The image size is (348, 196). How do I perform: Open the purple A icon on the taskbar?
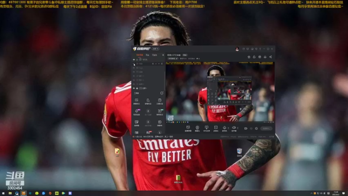(x=70, y=193)
